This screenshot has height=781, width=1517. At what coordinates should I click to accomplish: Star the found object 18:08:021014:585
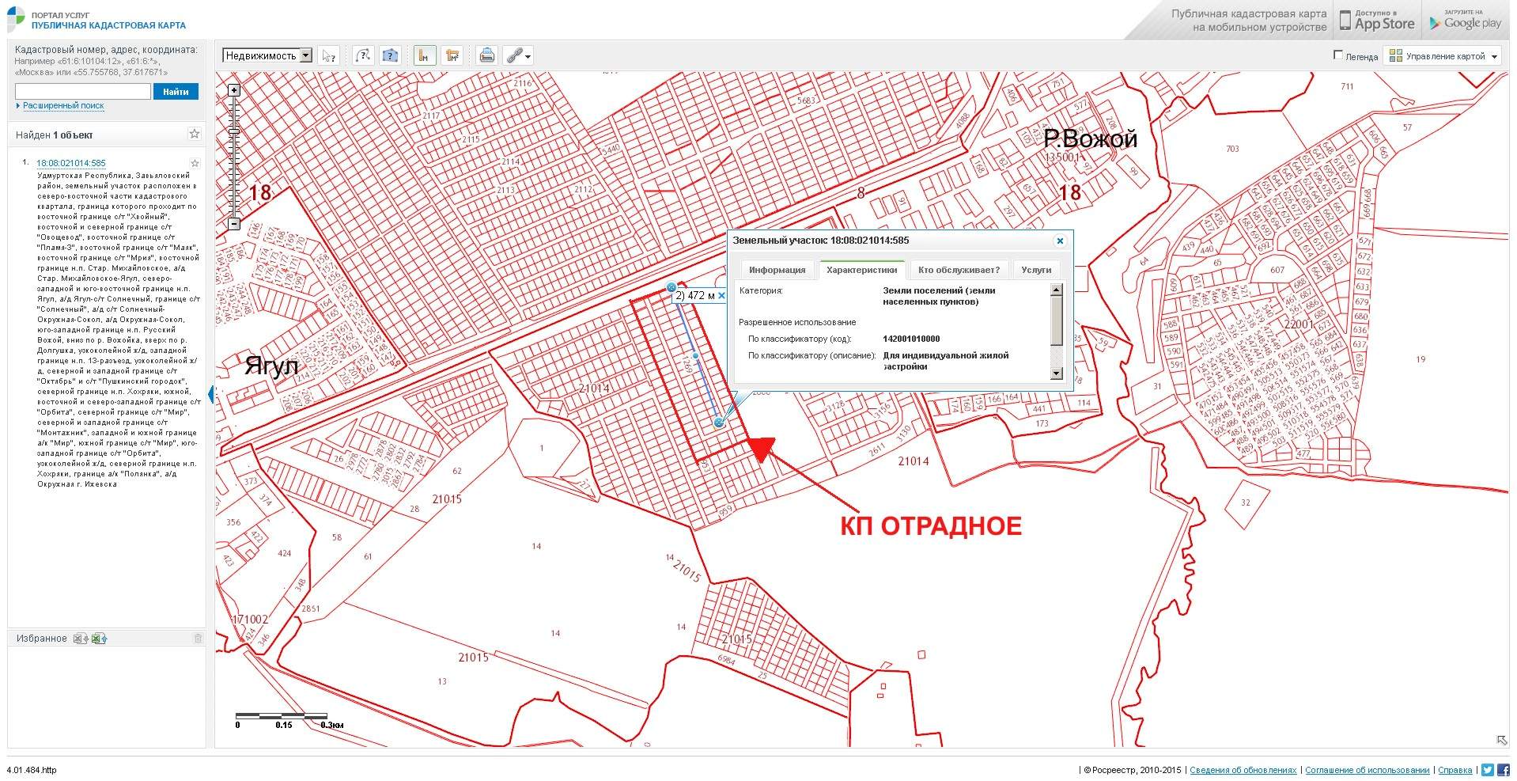[x=195, y=163]
